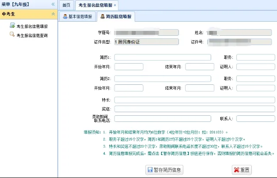The width and height of the screenshot is (277, 178).
Task: Focus the 结束年月 field under 简历1
Action: click(200, 67)
